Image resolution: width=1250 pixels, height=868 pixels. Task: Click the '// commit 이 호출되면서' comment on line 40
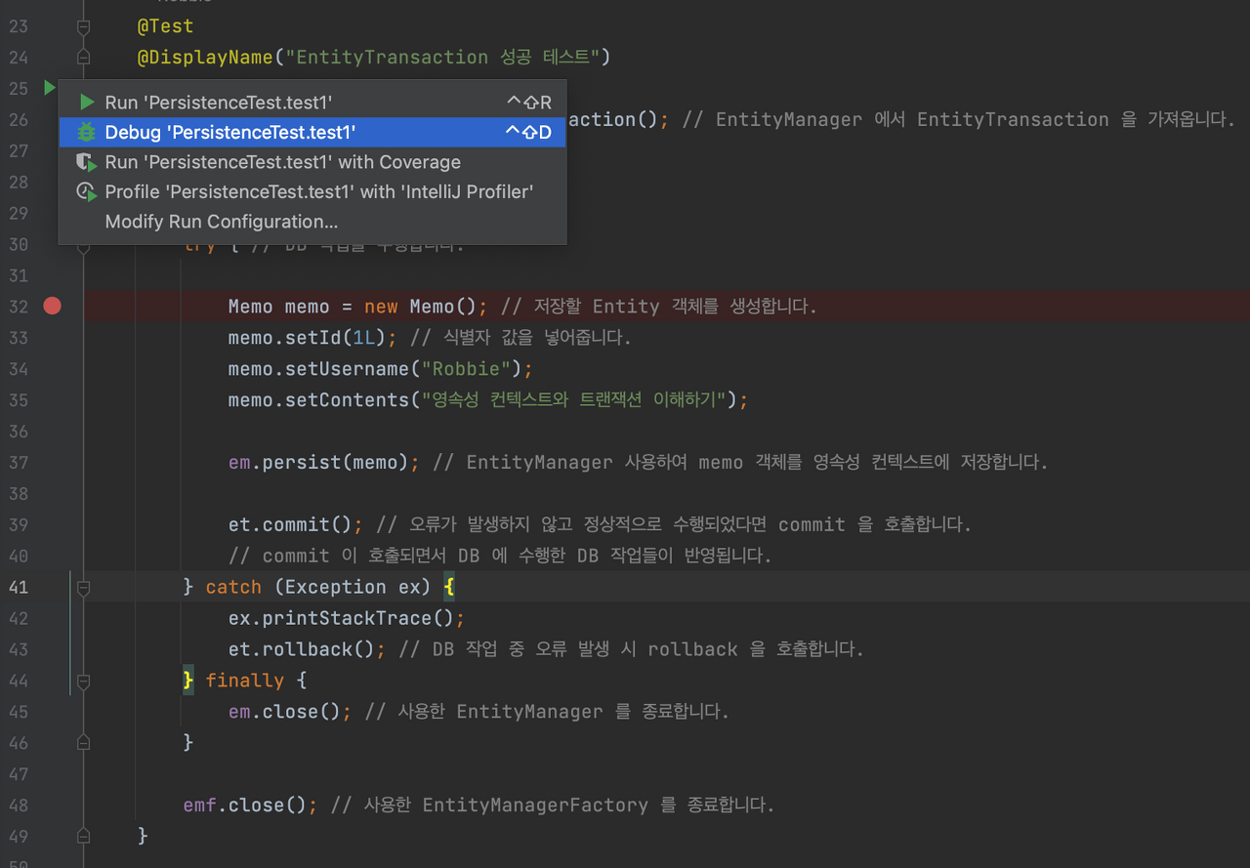tap(500, 556)
